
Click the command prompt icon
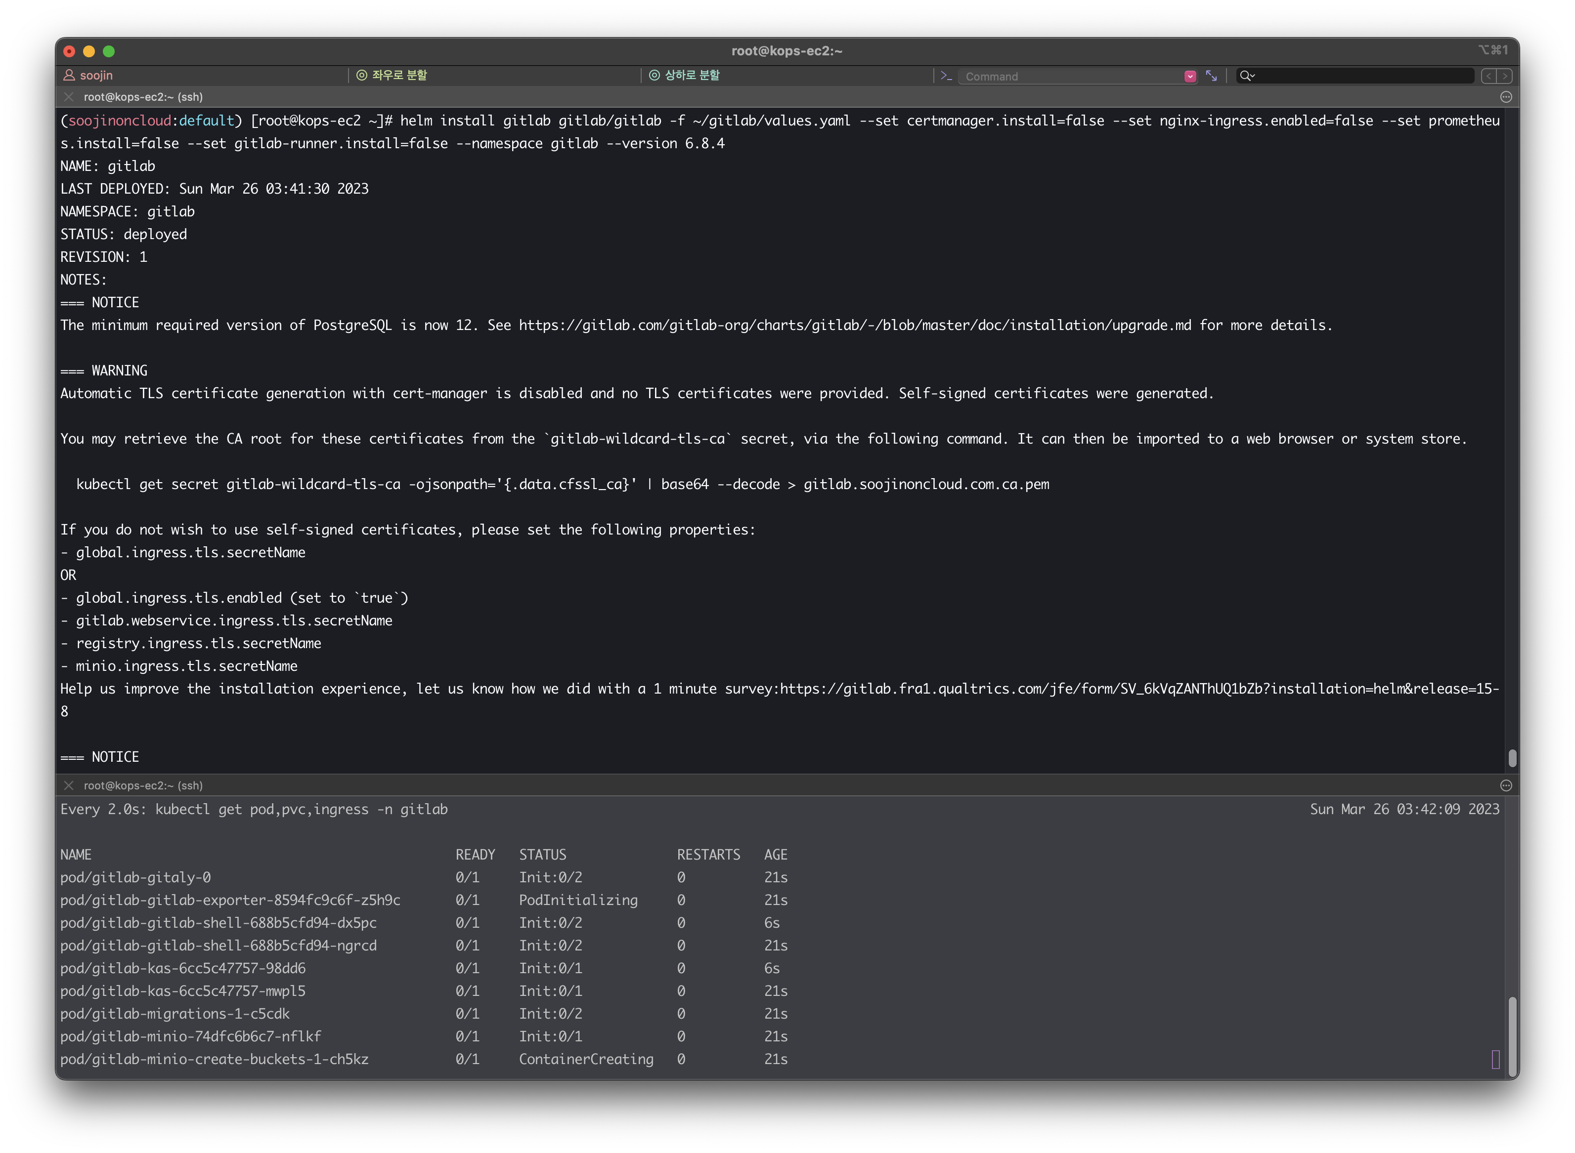click(x=946, y=76)
